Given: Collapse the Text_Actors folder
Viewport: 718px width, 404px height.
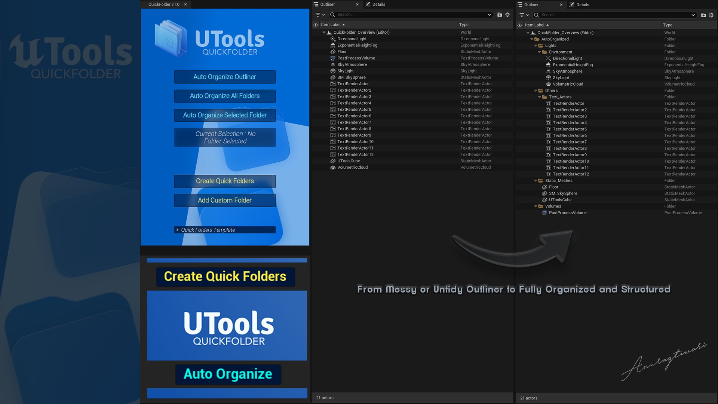Looking at the screenshot, I should [x=539, y=97].
